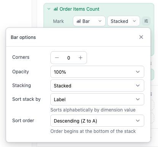This screenshot has height=147, width=158.
Task: Open the Sort order Descending dropdown
Action: pyautogui.click(x=97, y=121)
